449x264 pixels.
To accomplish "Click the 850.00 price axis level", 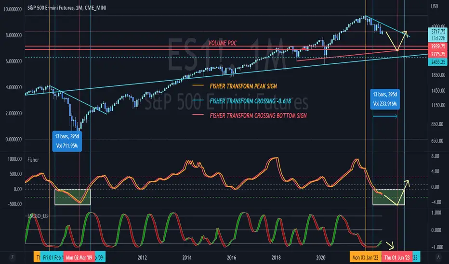I will coord(437,124).
